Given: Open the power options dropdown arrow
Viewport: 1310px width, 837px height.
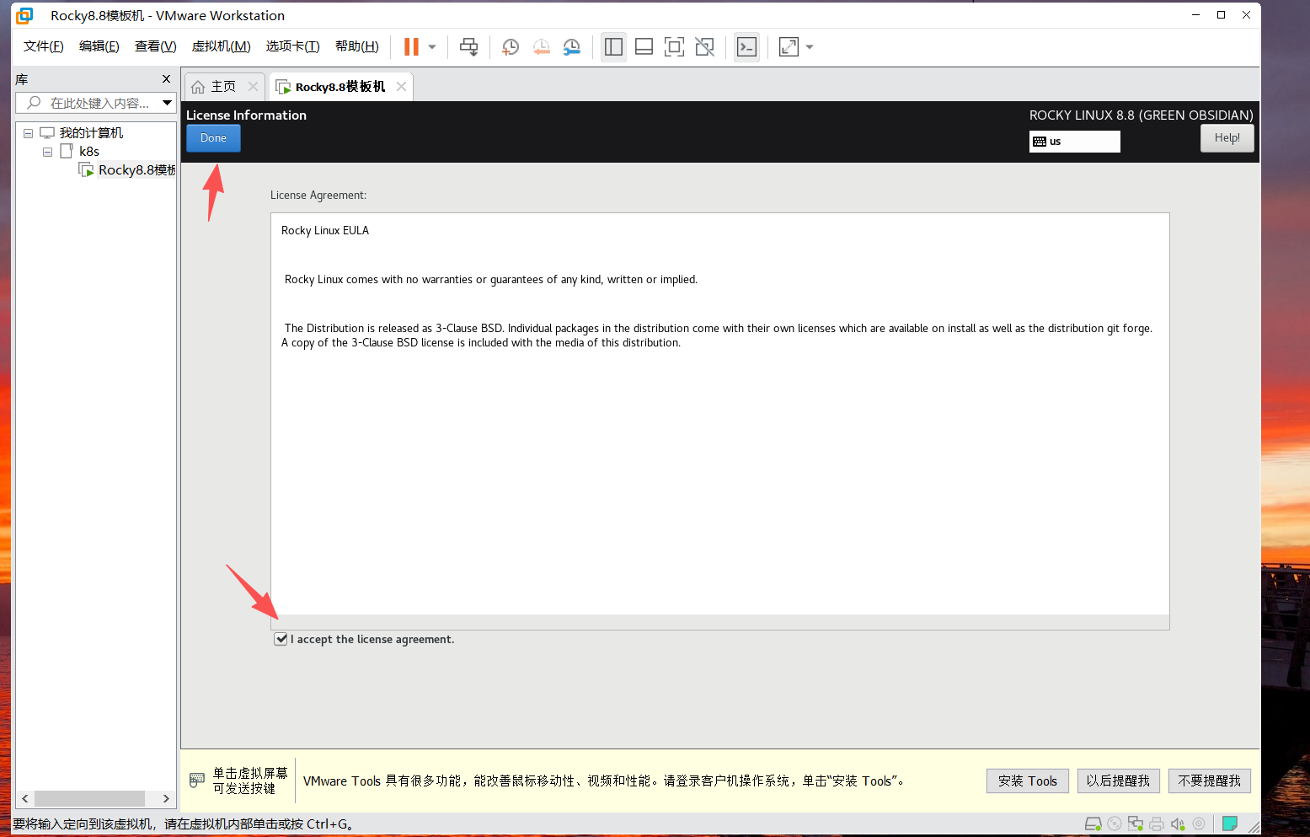Looking at the screenshot, I should pyautogui.click(x=432, y=47).
